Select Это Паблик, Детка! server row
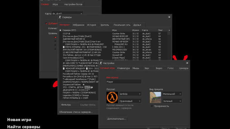This screenshot has height=129, width=230. 113,55
